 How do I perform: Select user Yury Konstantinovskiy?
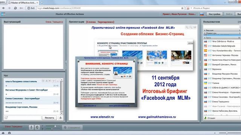(222, 51)
